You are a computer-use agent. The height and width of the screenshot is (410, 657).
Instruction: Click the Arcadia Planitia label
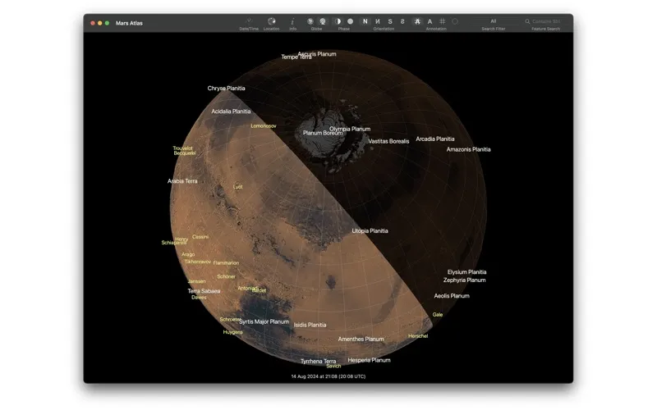coord(435,139)
